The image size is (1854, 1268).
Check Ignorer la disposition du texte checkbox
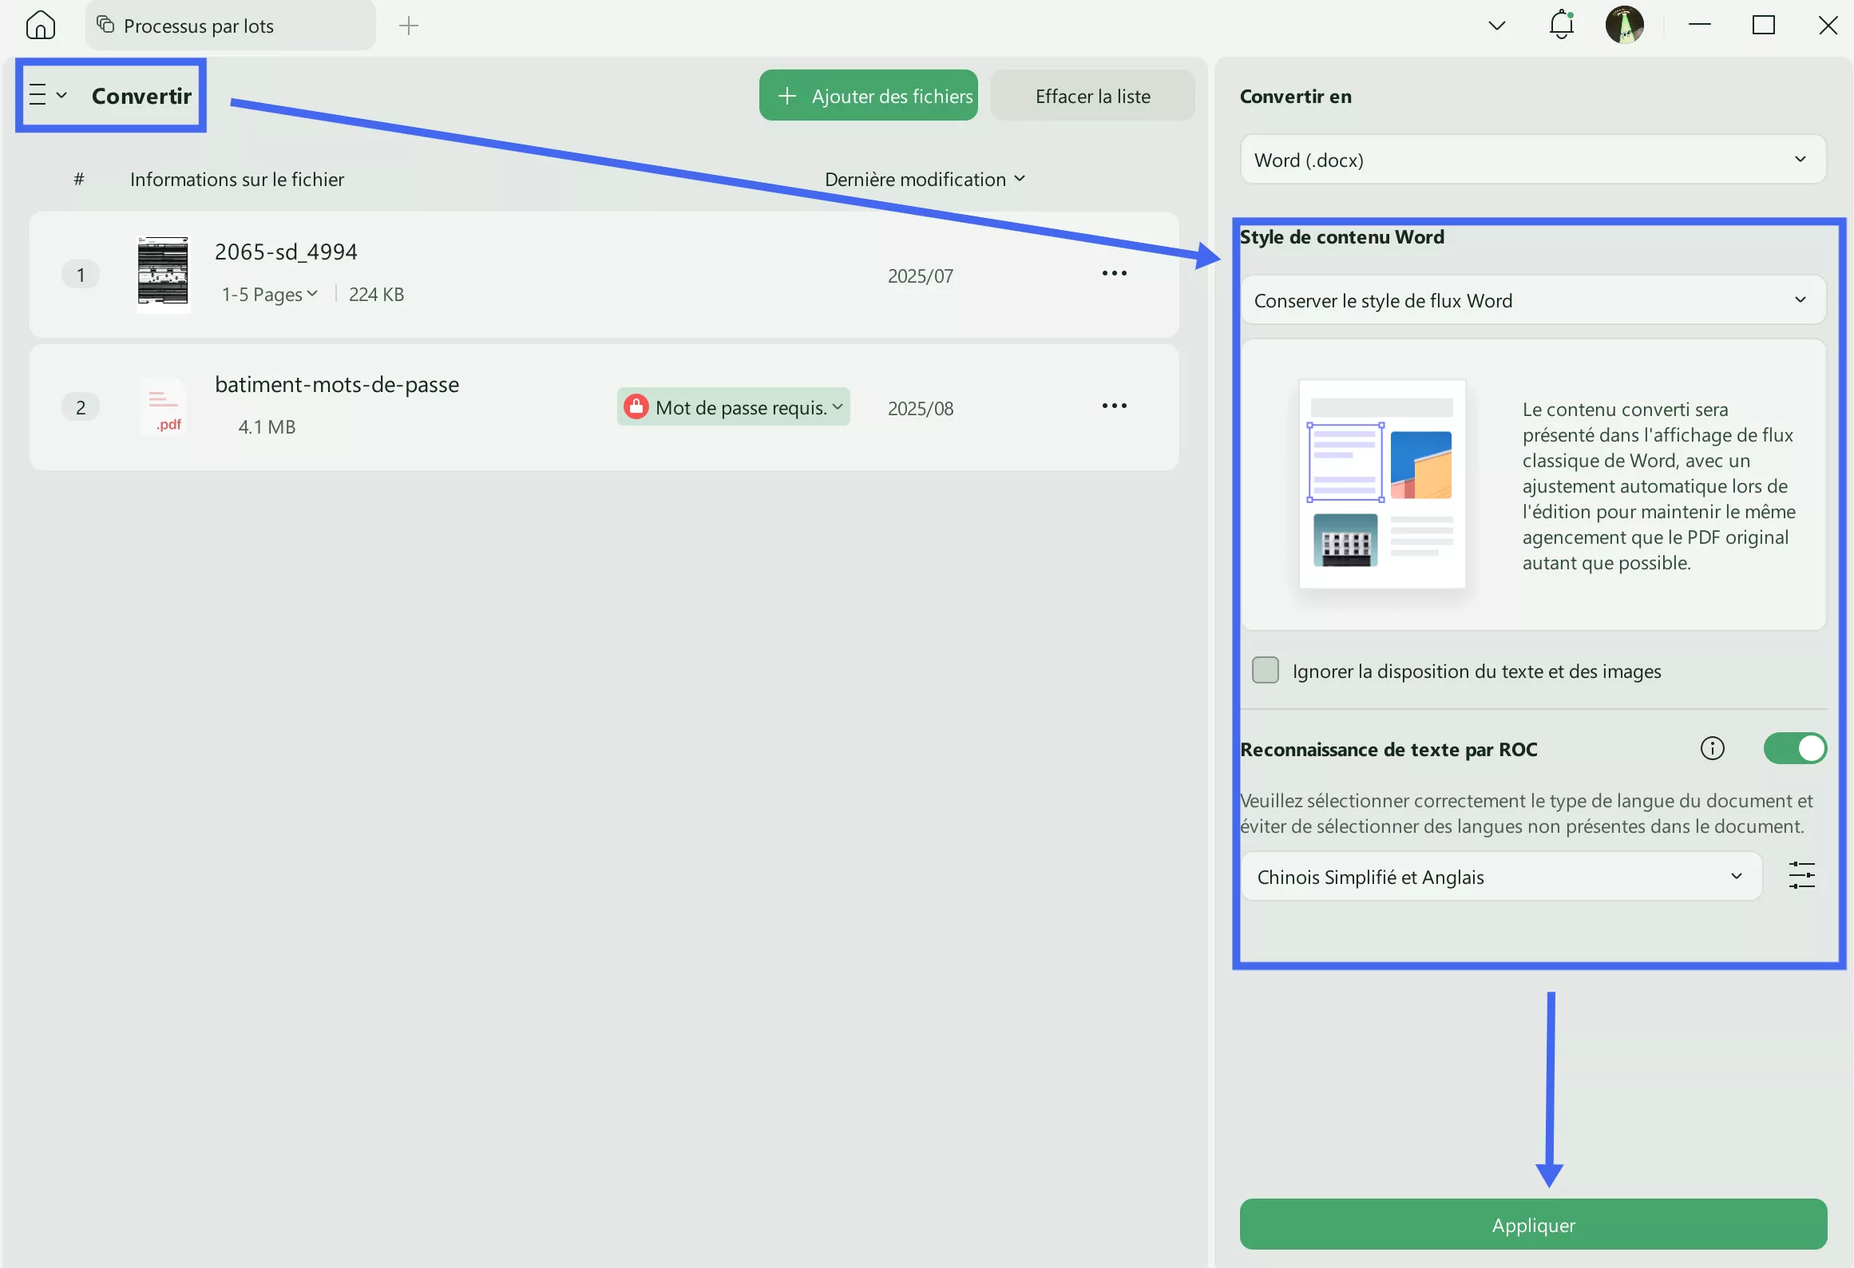(x=1265, y=671)
